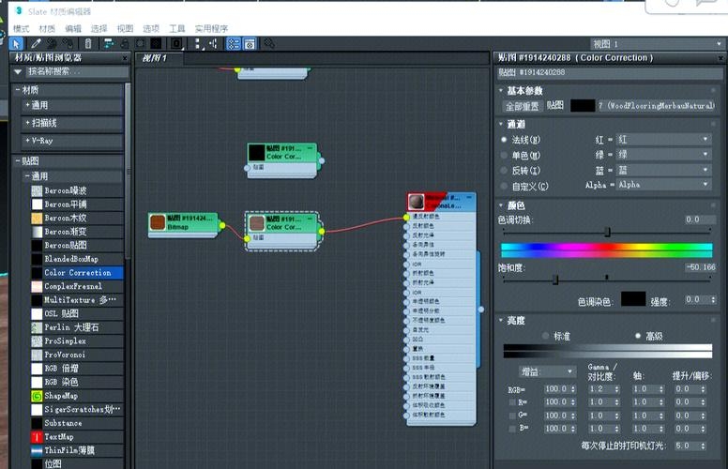Enable the B= channel checkbox
The height and width of the screenshot is (469, 728).
(512, 428)
